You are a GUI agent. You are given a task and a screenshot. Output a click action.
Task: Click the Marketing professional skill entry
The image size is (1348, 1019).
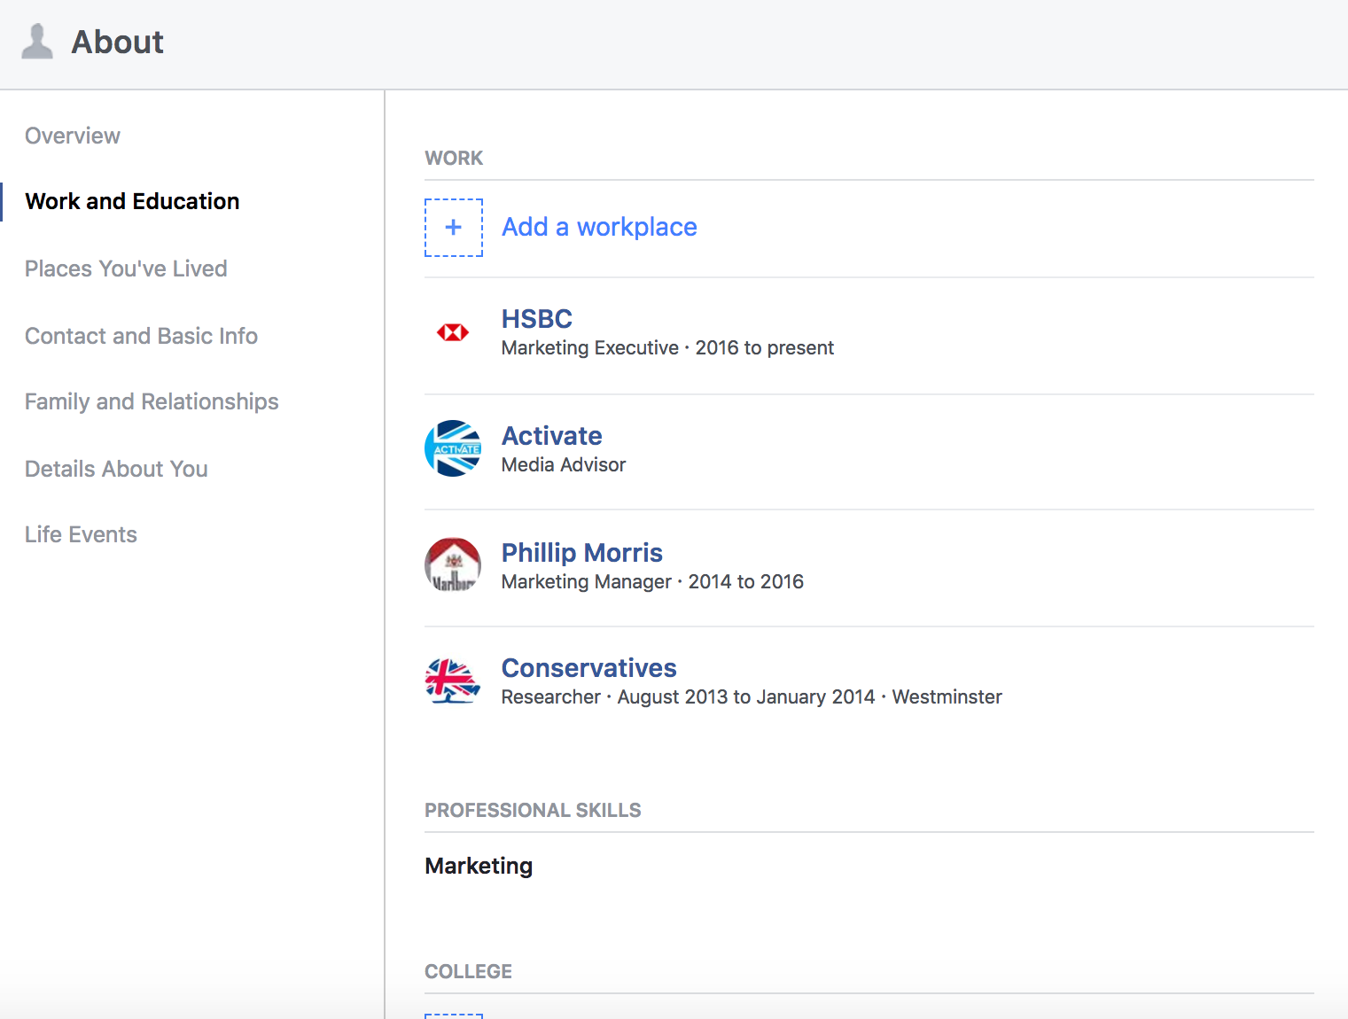479,866
